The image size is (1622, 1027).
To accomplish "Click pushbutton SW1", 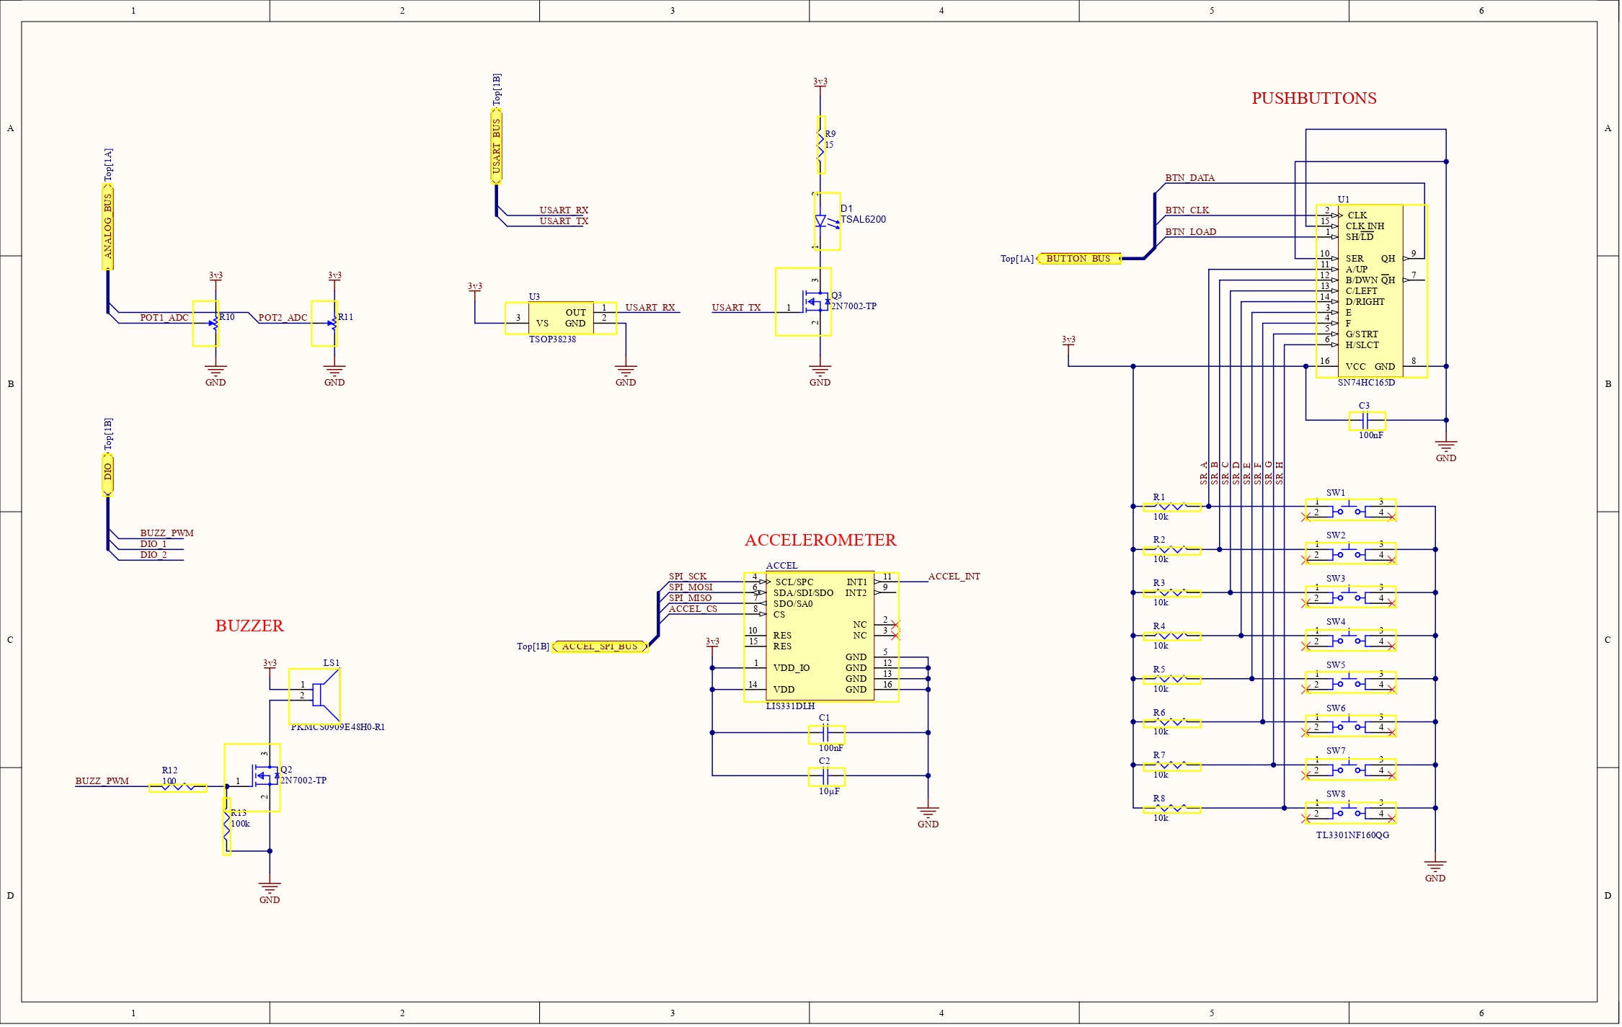I will (x=1350, y=510).
